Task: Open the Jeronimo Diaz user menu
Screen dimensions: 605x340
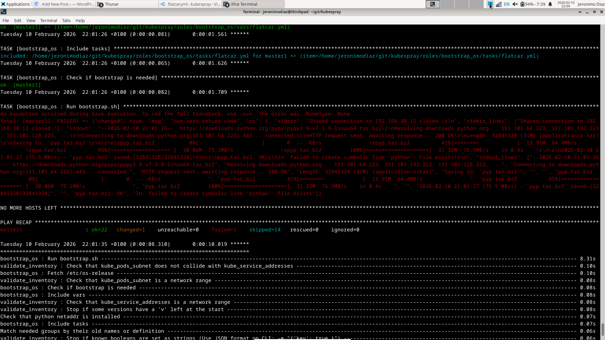Action: [x=591, y=4]
